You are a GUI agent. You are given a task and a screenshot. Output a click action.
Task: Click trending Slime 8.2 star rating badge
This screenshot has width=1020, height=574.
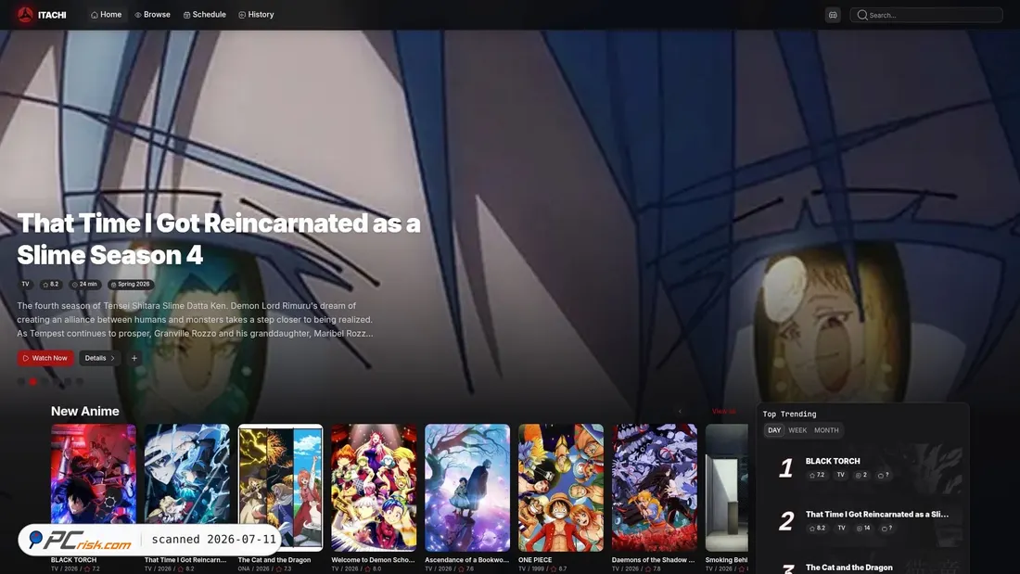pos(817,529)
